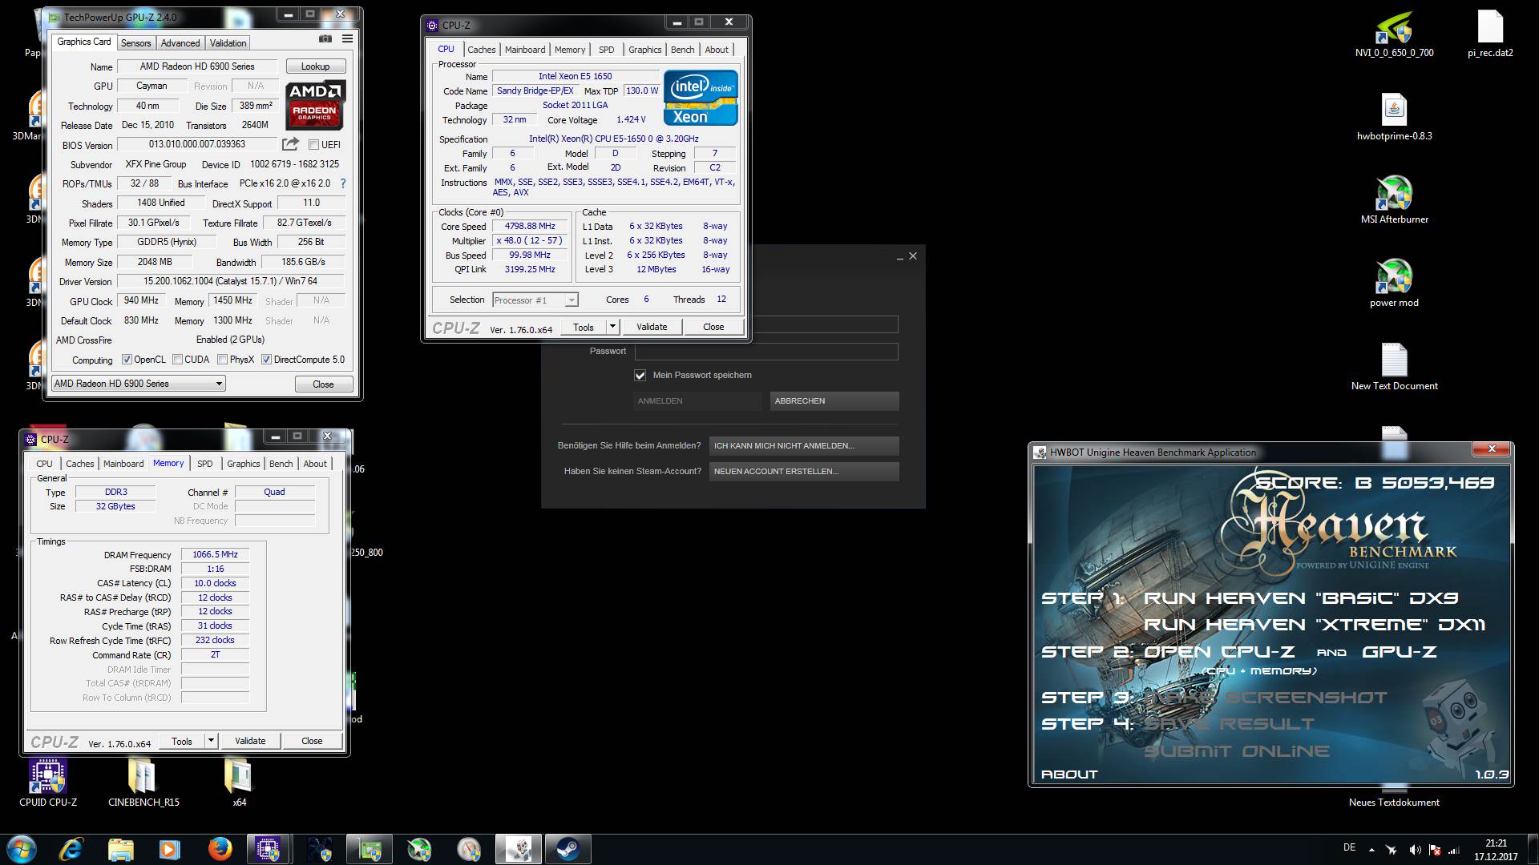The image size is (1539, 865).
Task: Switch to GPU-Z taskbar button
Action: [369, 849]
